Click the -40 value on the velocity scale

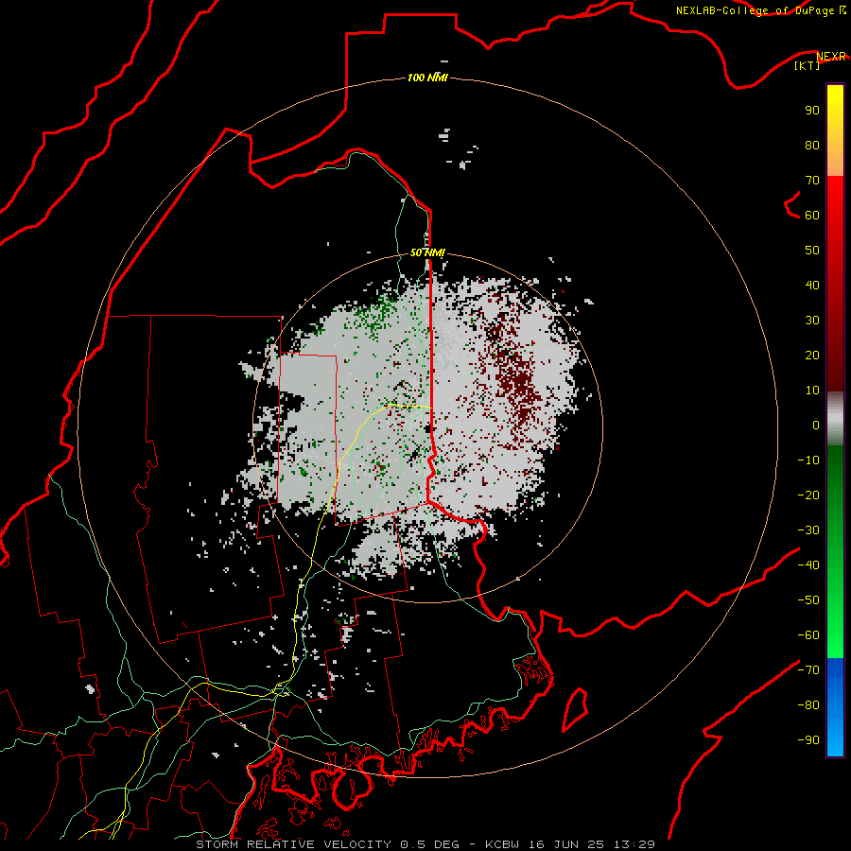[x=808, y=565]
